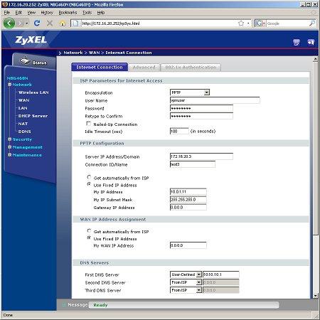This screenshot has height=320, width=320.
Task: Open the Bookmarks menu
Action: pos(68,13)
